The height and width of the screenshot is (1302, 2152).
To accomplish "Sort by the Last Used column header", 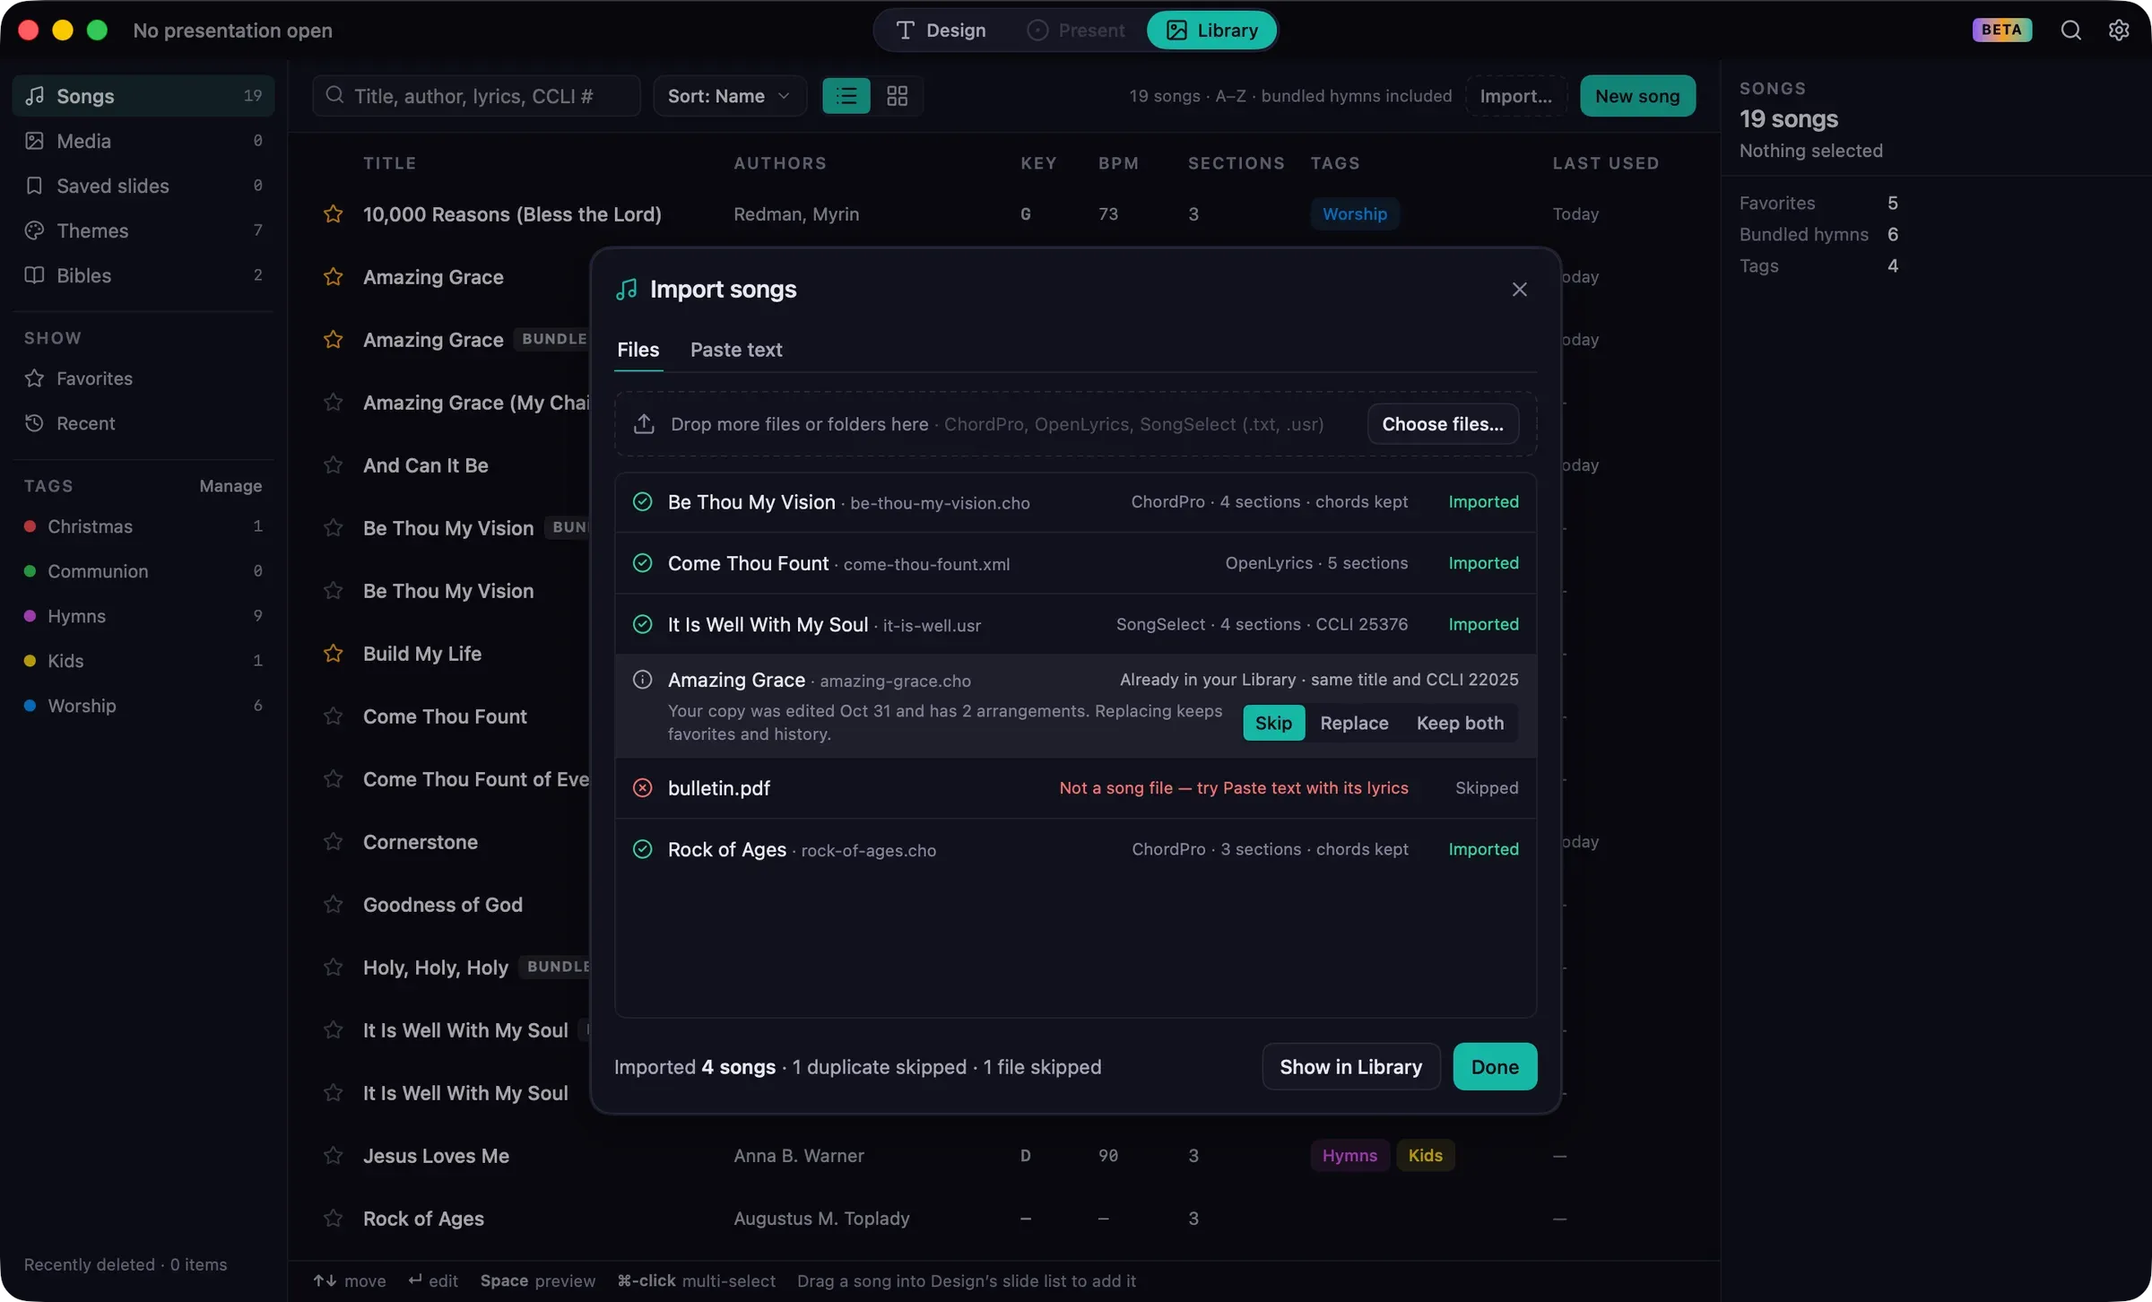I will (x=1605, y=163).
